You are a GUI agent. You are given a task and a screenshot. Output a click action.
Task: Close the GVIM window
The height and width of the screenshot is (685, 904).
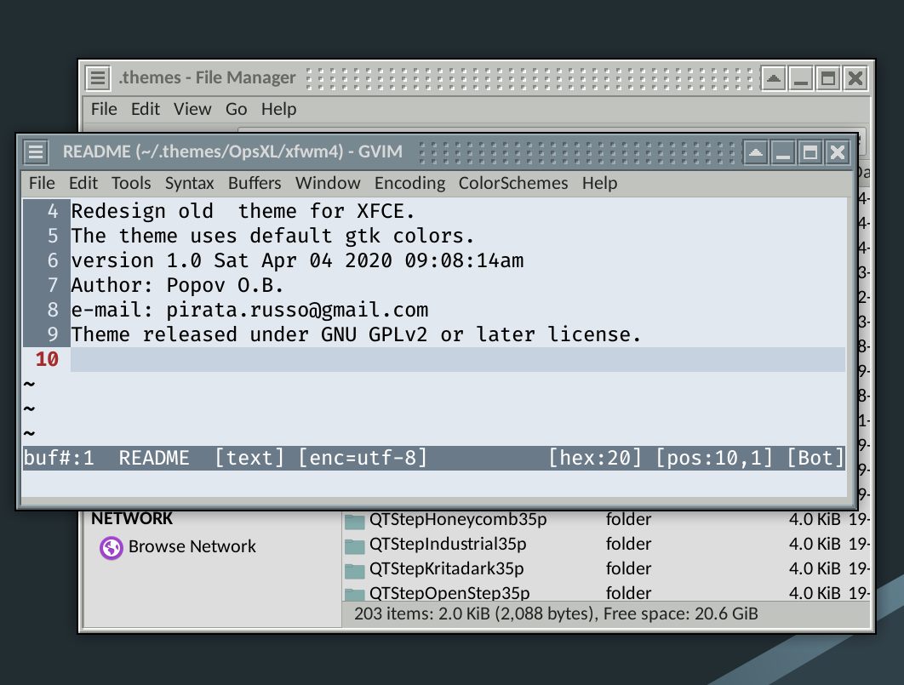tap(837, 152)
